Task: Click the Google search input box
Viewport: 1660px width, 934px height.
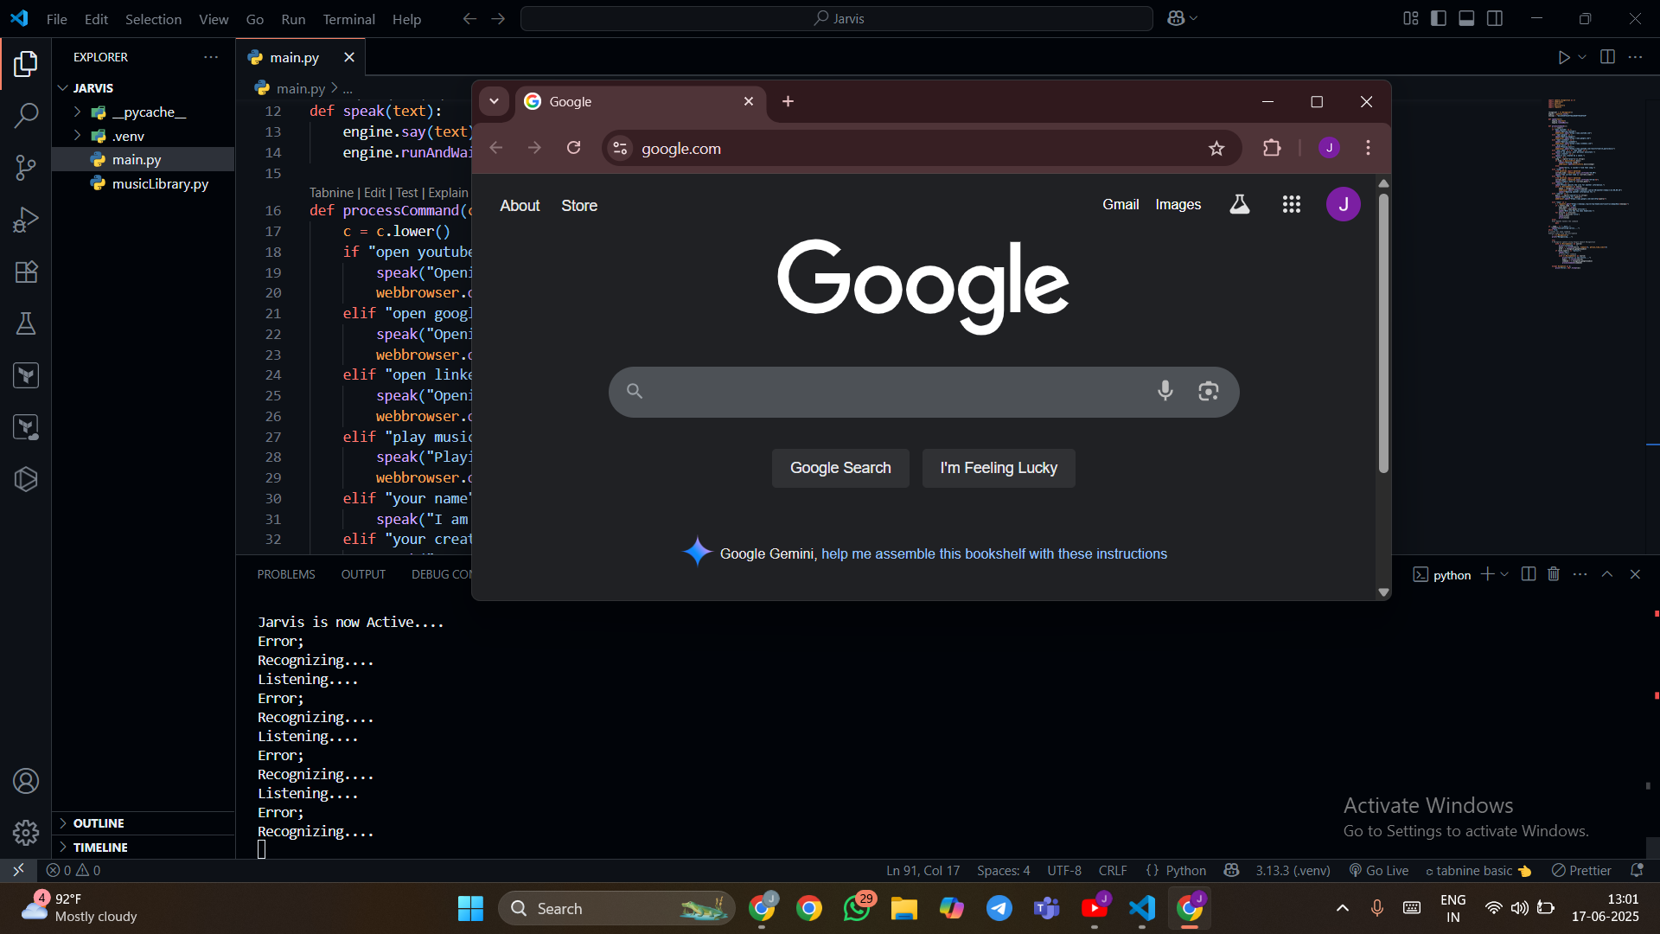Action: (x=923, y=392)
